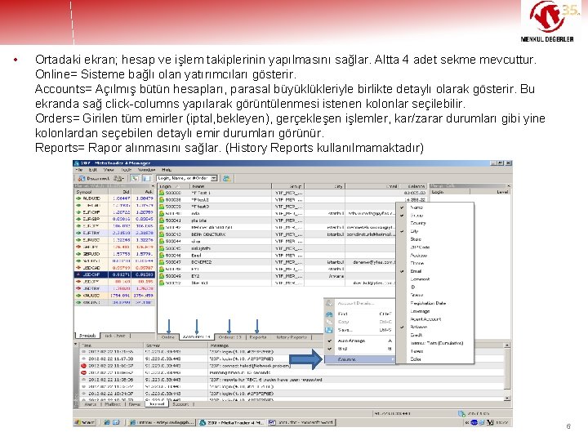This screenshot has width=588, height=441.
Task: Open the Login, Name or #Order dropdown arrow
Action: coord(214,179)
